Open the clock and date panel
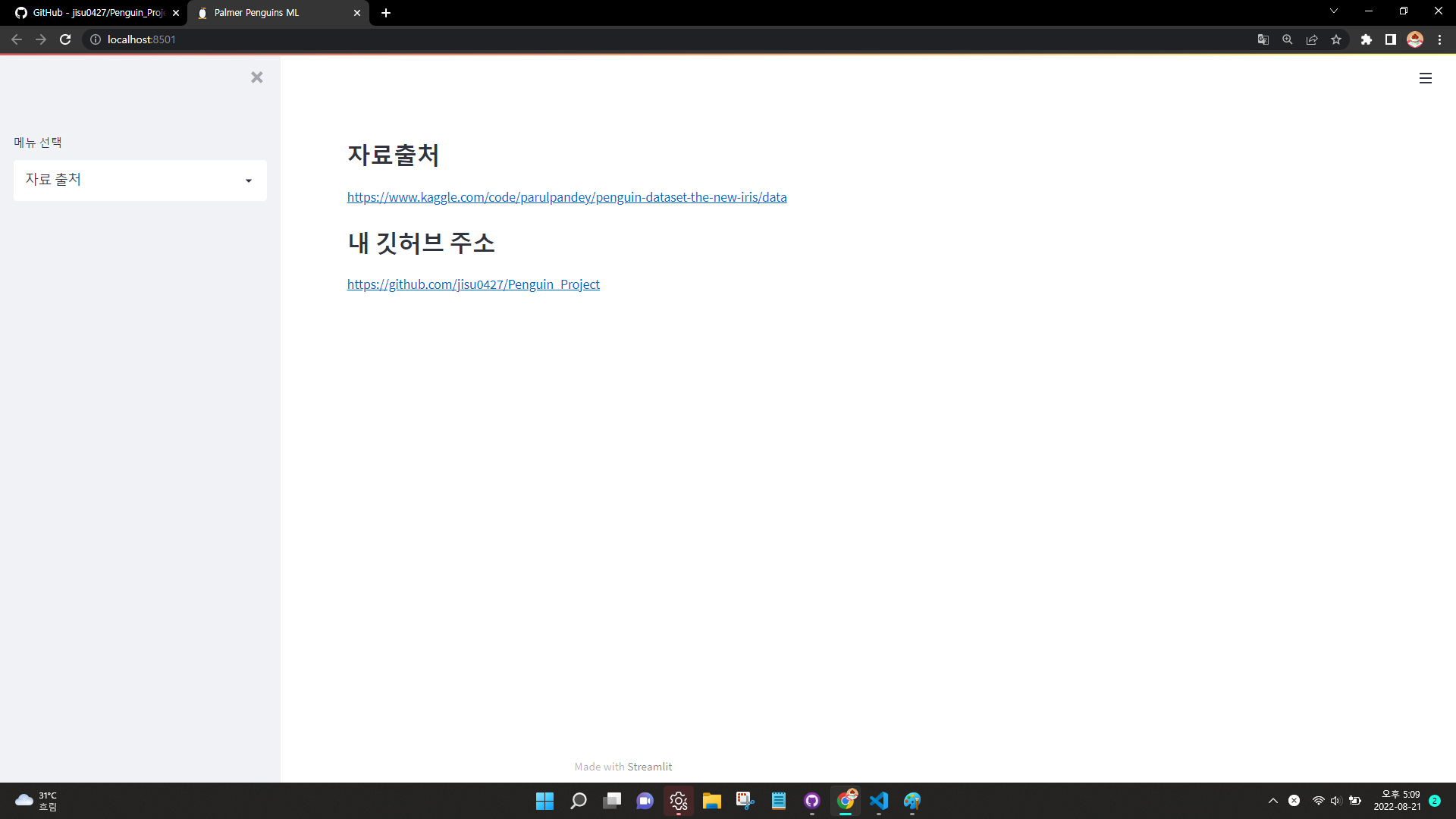The width and height of the screenshot is (1456, 819). coord(1398,801)
